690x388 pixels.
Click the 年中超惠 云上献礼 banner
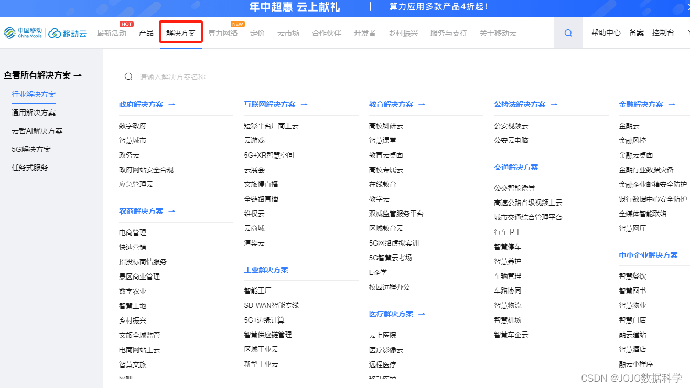(x=295, y=7)
